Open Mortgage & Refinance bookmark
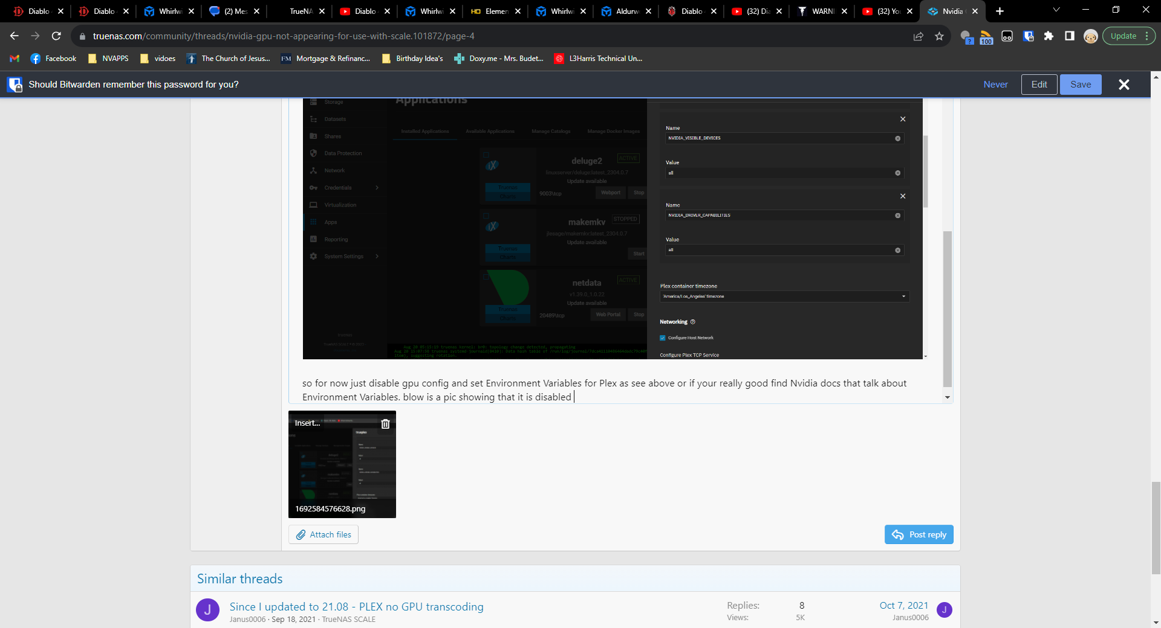The height and width of the screenshot is (628, 1161). (x=325, y=59)
